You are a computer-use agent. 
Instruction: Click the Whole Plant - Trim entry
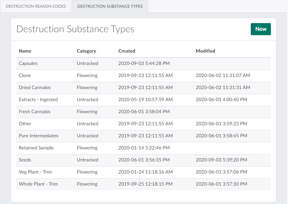38,184
